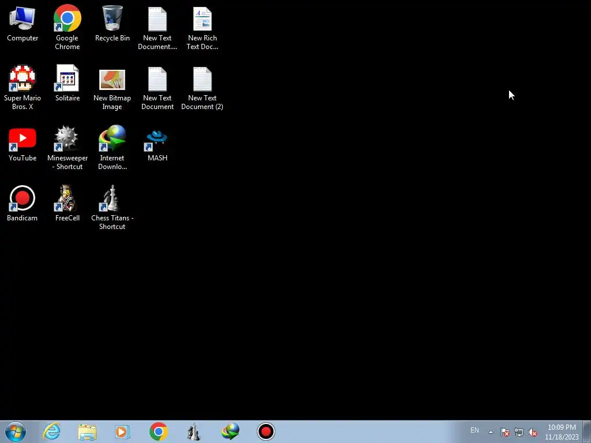Image resolution: width=591 pixels, height=443 pixels.
Task: Select the FreeCell desktop shortcut
Action: pos(67,204)
